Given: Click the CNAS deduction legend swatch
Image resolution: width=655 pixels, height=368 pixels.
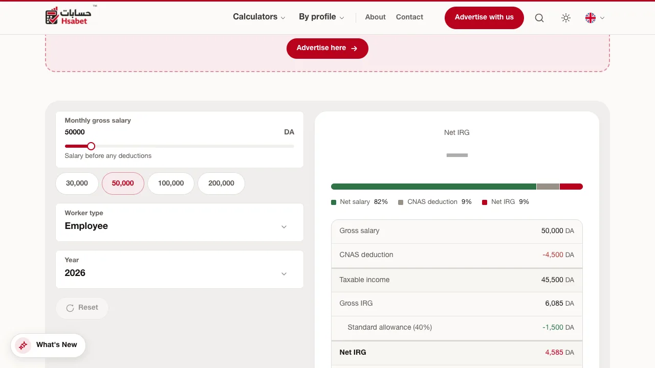Looking at the screenshot, I should [401, 202].
